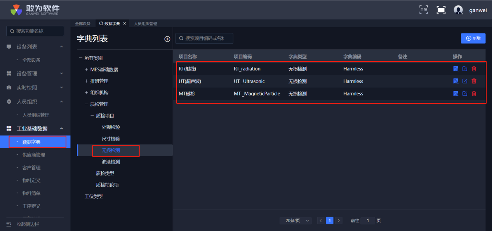
Task: Collapse the 质检项目 tree node
Action: (x=92, y=116)
